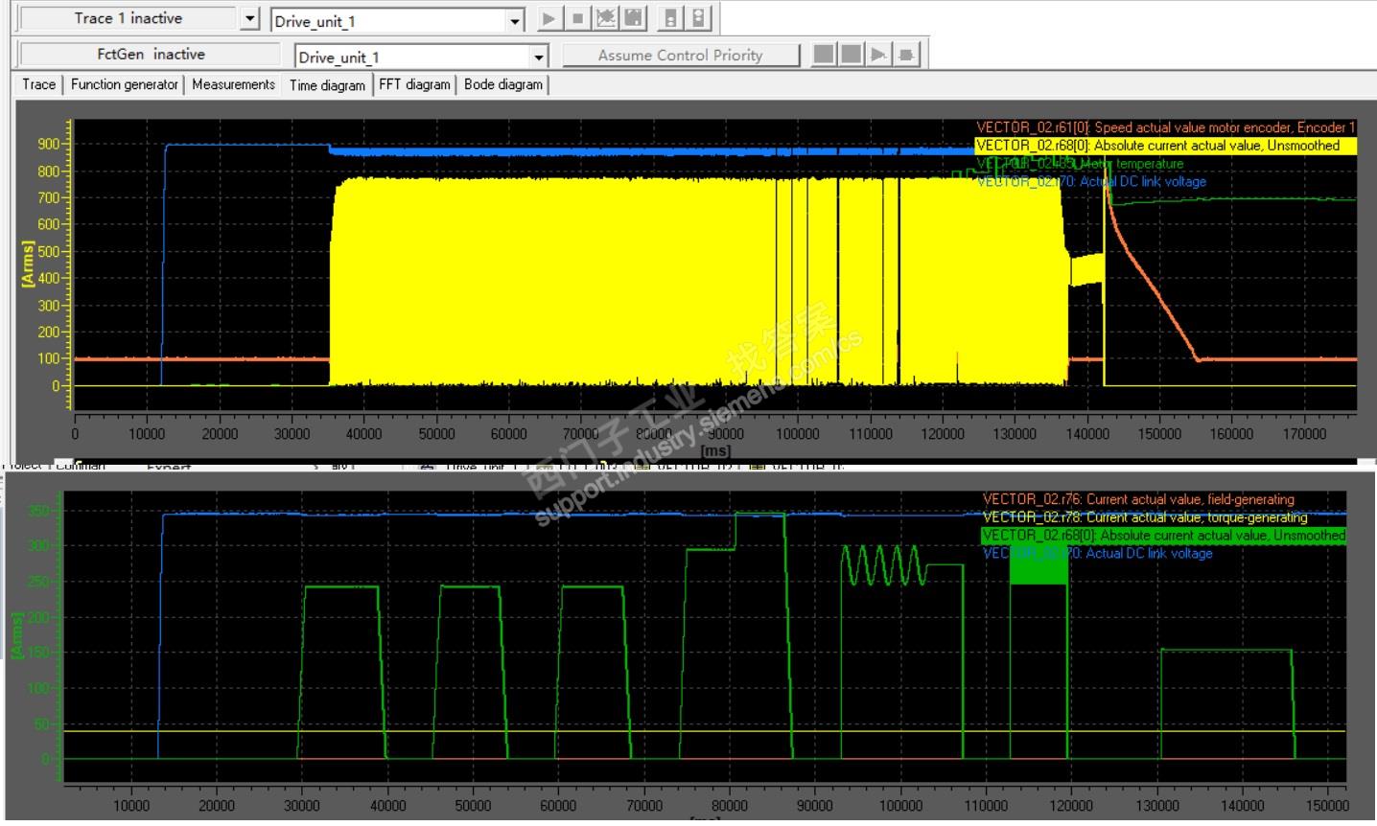This screenshot has width=1377, height=826.
Task: Select the Measurements tab
Action: [233, 84]
